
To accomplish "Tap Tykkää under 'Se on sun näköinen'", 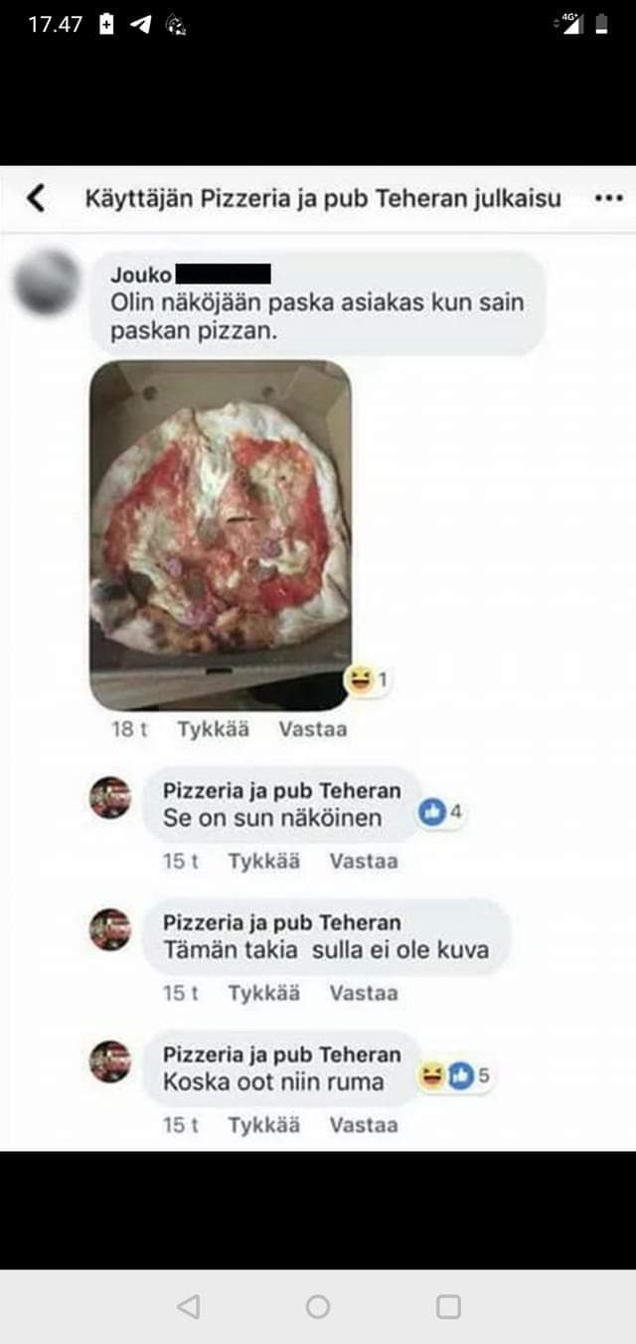I will click(x=263, y=862).
